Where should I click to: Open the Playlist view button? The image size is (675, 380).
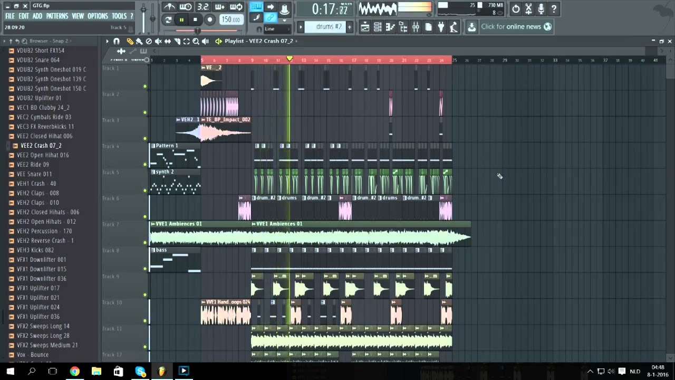point(365,27)
